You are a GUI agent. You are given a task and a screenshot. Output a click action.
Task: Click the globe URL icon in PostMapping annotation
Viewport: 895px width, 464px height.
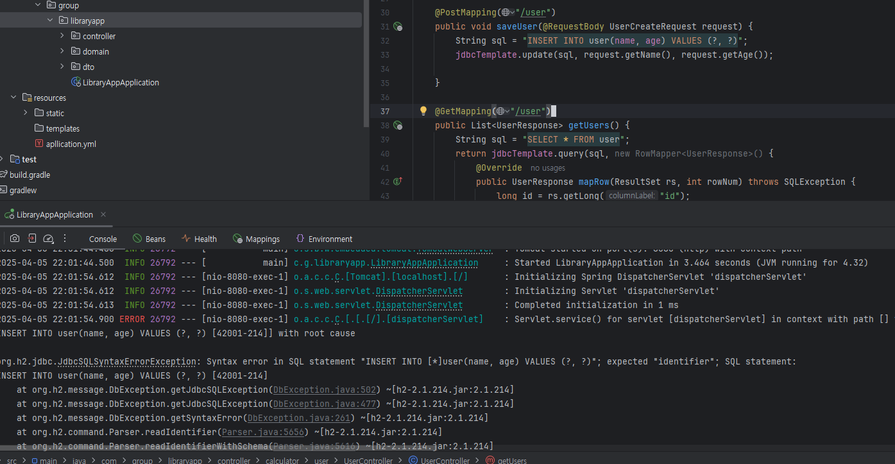[505, 12]
